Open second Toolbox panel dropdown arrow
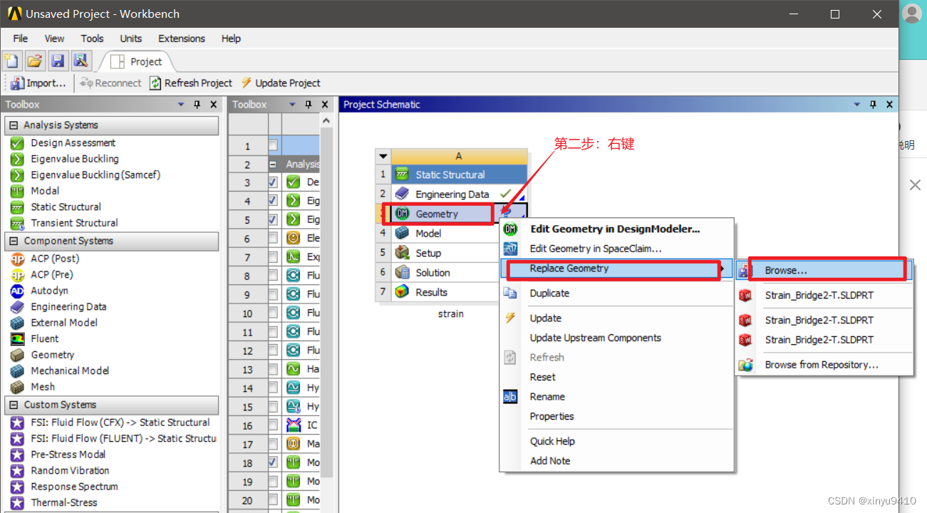This screenshot has height=513, width=927. click(292, 105)
